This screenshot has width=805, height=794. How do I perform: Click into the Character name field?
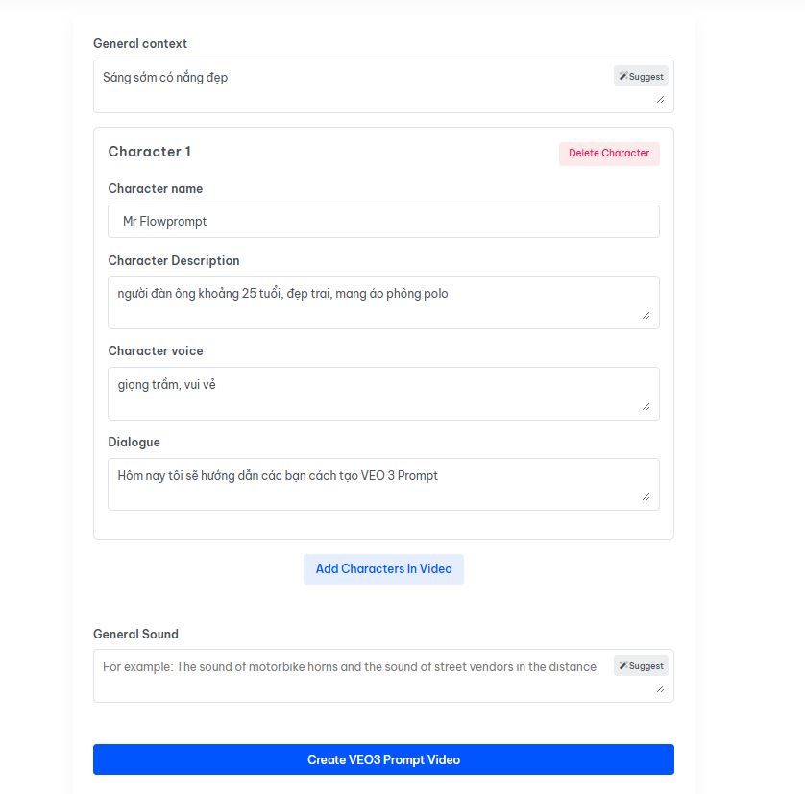[x=383, y=221]
